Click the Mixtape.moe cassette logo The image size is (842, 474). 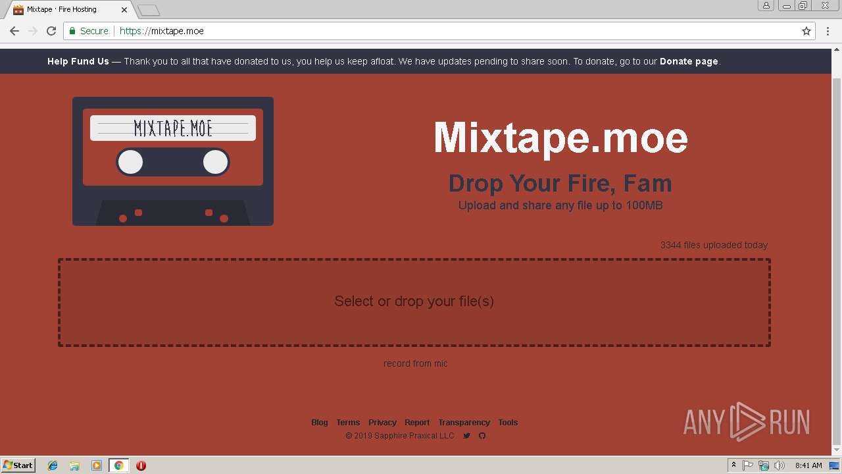point(173,161)
